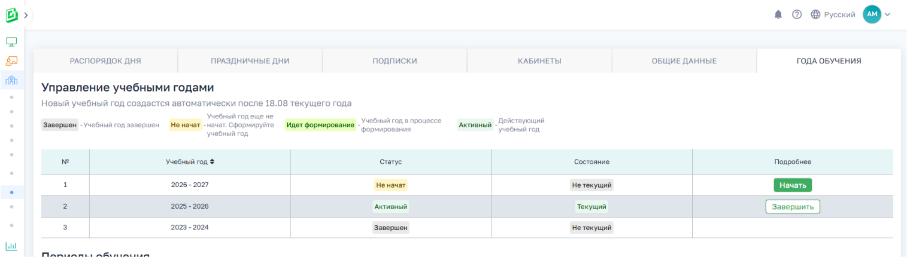Open the bar chart reports sidebar icon
This screenshot has height=257, width=907.
11,246
